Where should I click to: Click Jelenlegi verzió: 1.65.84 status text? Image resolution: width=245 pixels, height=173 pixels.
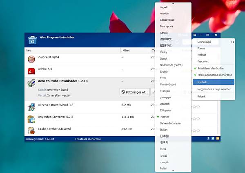pyautogui.click(x=40, y=139)
